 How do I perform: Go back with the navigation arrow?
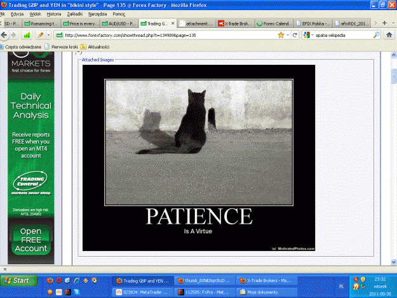point(4,35)
